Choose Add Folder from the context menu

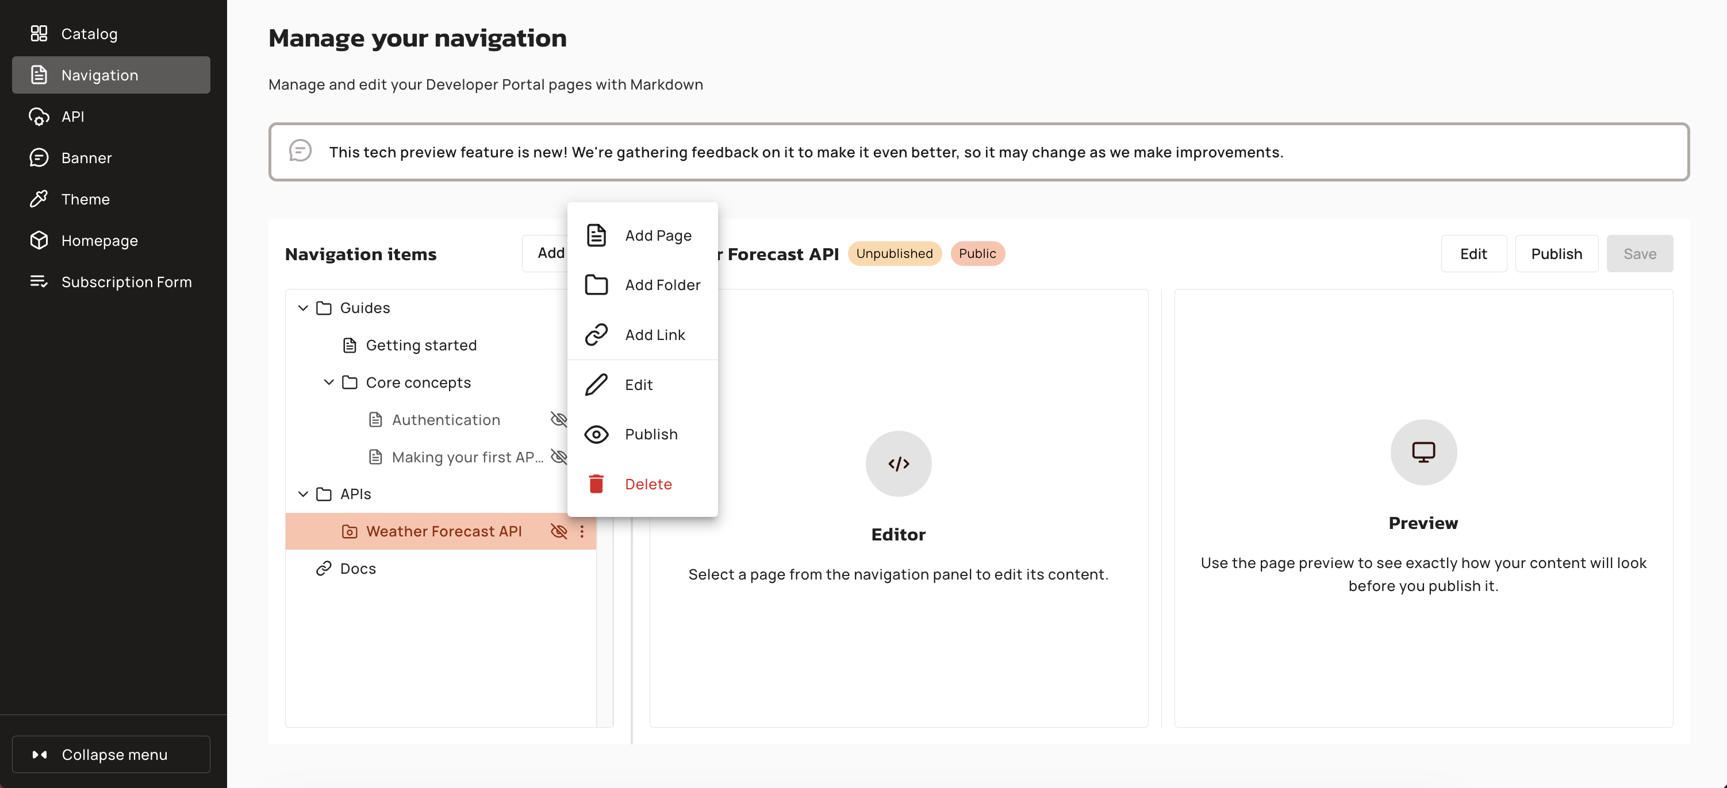click(x=662, y=285)
